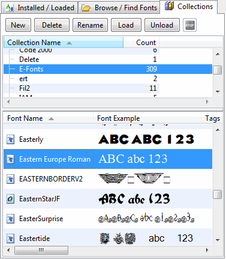Switch to the Installed / Loaded tab
Viewport: 226px width, 259px height.
coord(40,8)
